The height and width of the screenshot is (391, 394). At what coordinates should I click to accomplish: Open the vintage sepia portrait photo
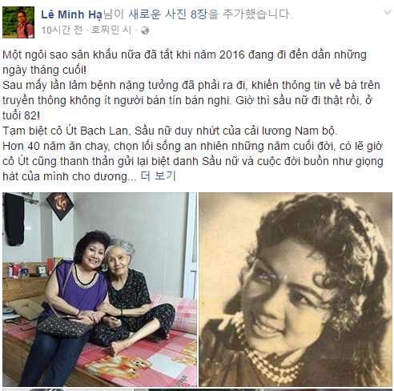click(x=295, y=289)
